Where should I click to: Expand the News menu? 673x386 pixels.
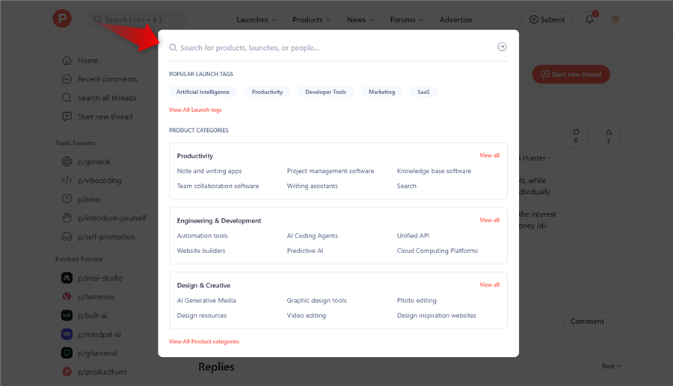360,19
